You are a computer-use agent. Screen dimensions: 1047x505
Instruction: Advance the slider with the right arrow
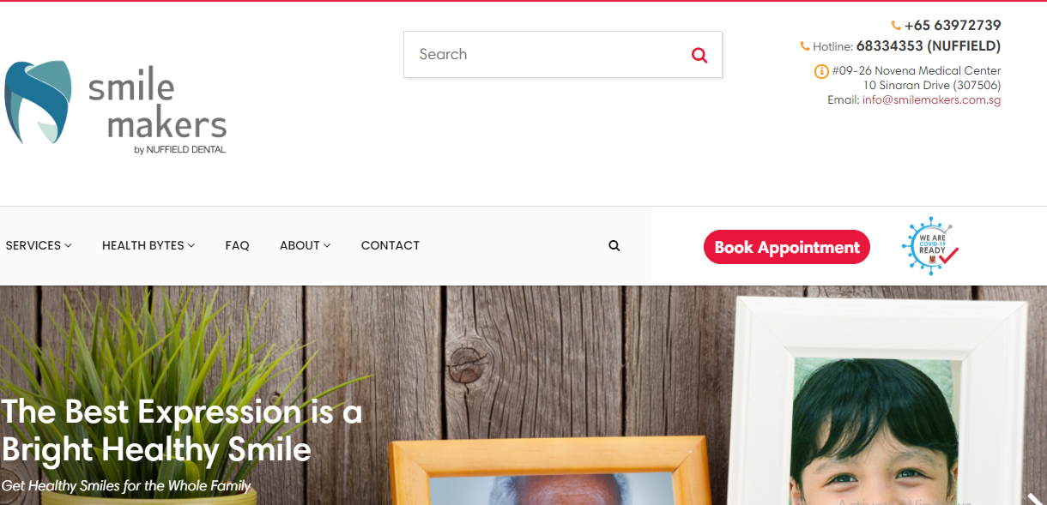(x=1033, y=498)
